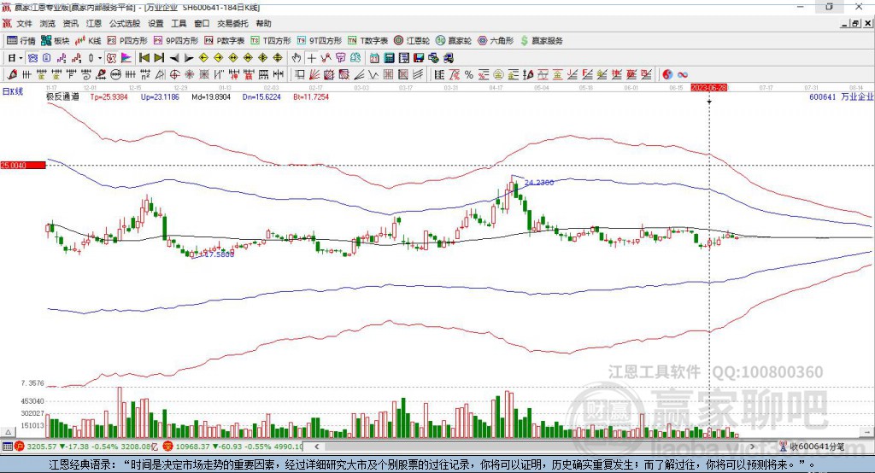This screenshot has height=473, width=875.
Task: Open the 文件 menu
Action: (x=24, y=23)
